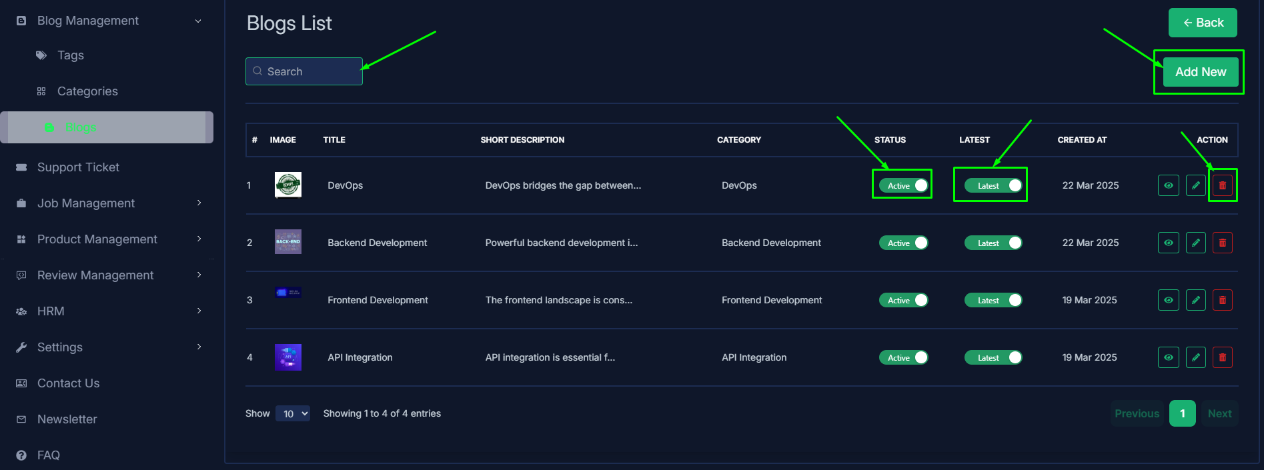Go to Support Ticket in the sidebar
The height and width of the screenshot is (470, 1264).
[78, 167]
